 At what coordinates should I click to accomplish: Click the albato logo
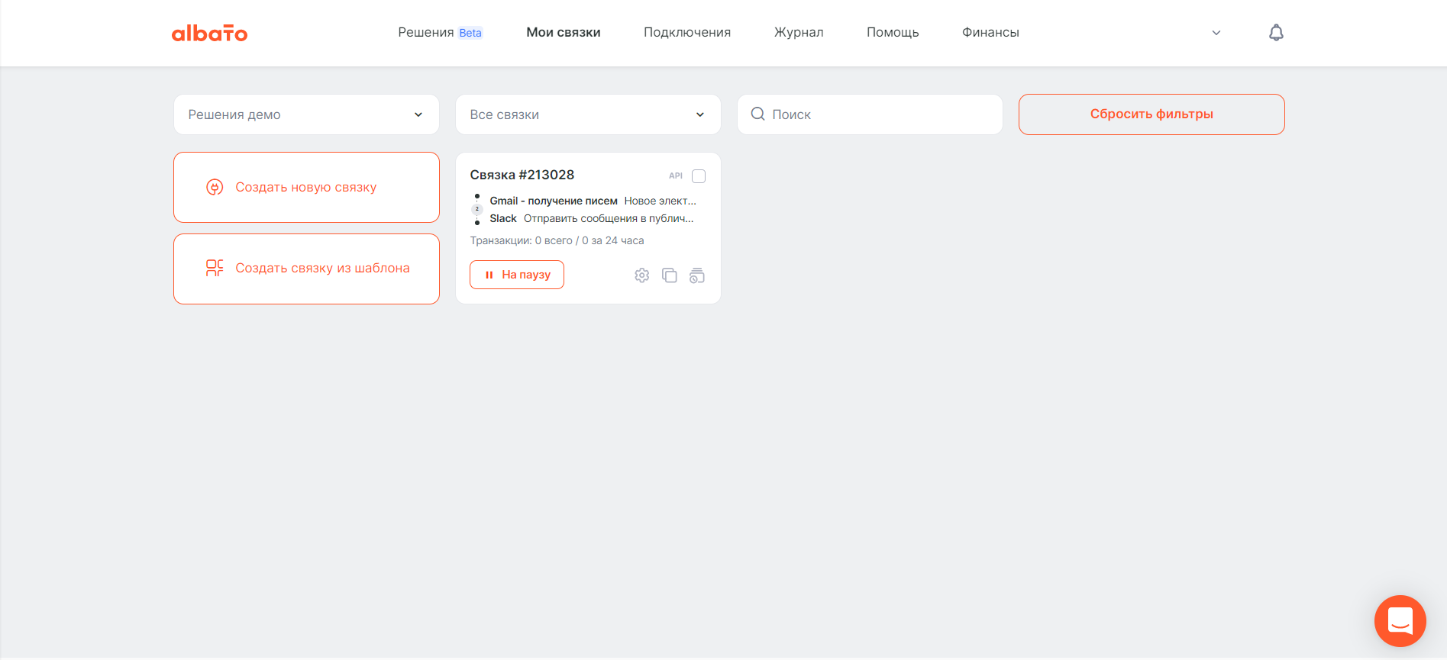pyautogui.click(x=209, y=33)
